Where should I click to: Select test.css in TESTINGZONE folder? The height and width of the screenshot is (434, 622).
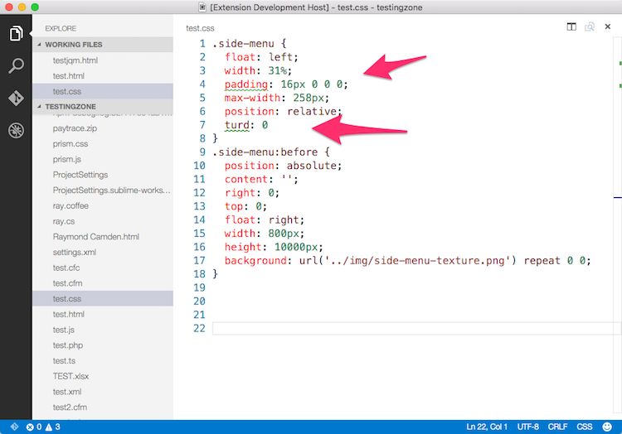pyautogui.click(x=102, y=298)
